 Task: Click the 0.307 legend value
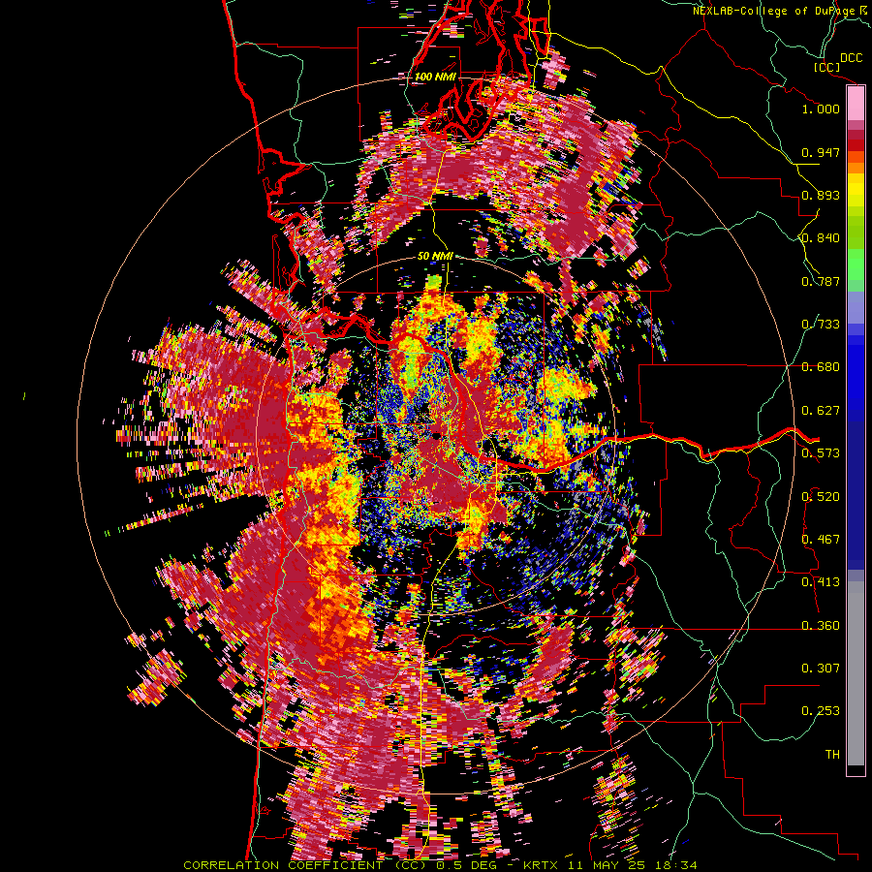(x=821, y=669)
